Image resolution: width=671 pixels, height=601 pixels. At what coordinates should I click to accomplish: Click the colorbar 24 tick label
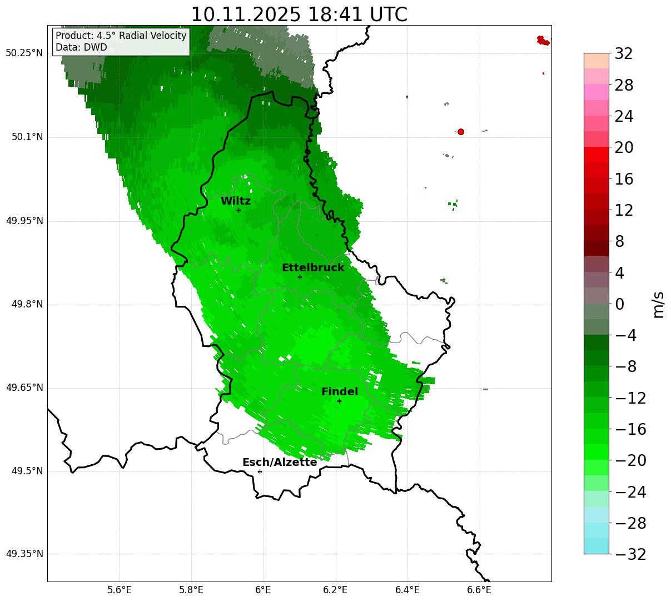(624, 117)
